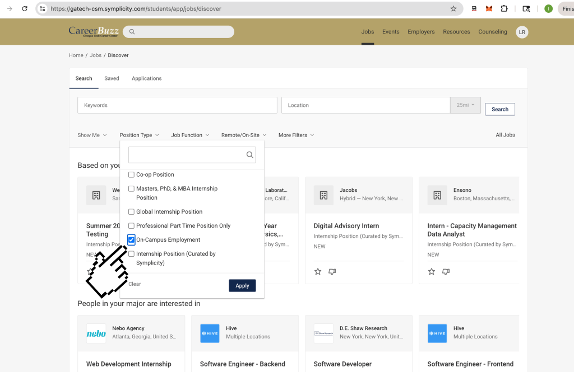
Task: Open All Jobs link
Action: pyautogui.click(x=505, y=135)
